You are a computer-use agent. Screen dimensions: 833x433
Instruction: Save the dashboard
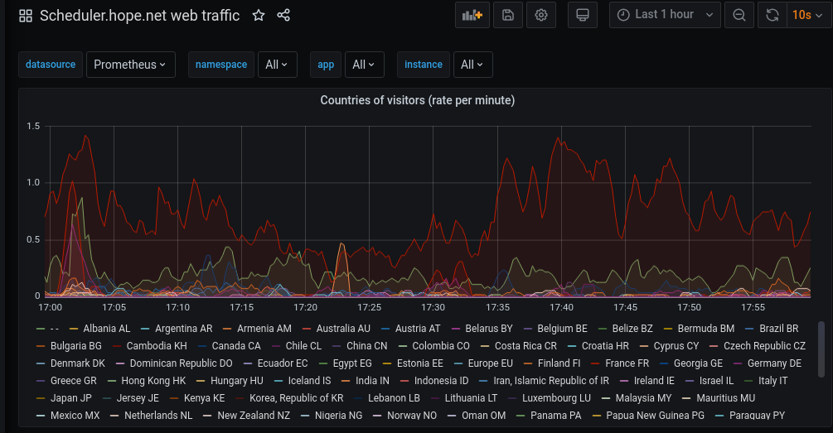coord(508,15)
